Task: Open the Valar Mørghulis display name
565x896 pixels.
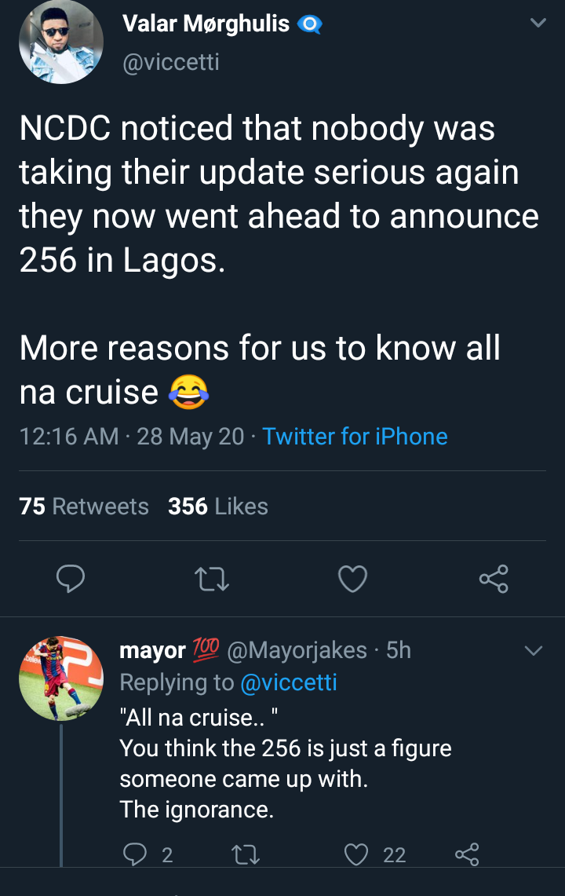Action: [x=206, y=24]
